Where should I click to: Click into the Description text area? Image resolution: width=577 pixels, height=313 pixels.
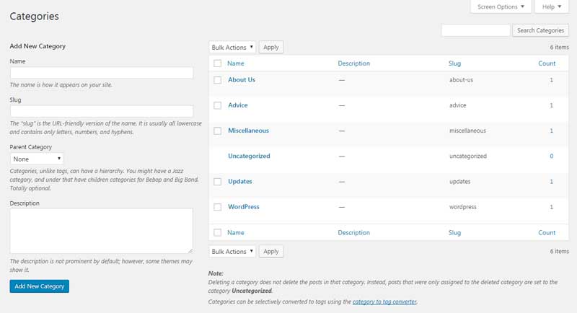click(x=102, y=231)
